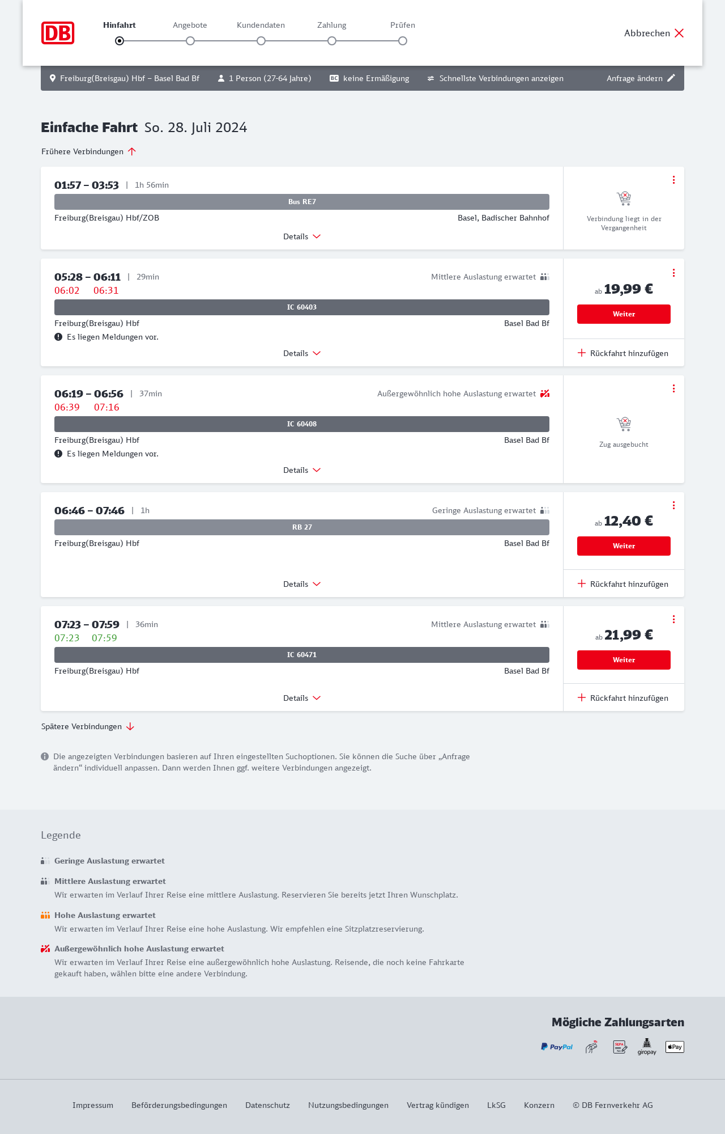Select the Zahlung step in progress bar
725x1134 pixels.
(332, 41)
